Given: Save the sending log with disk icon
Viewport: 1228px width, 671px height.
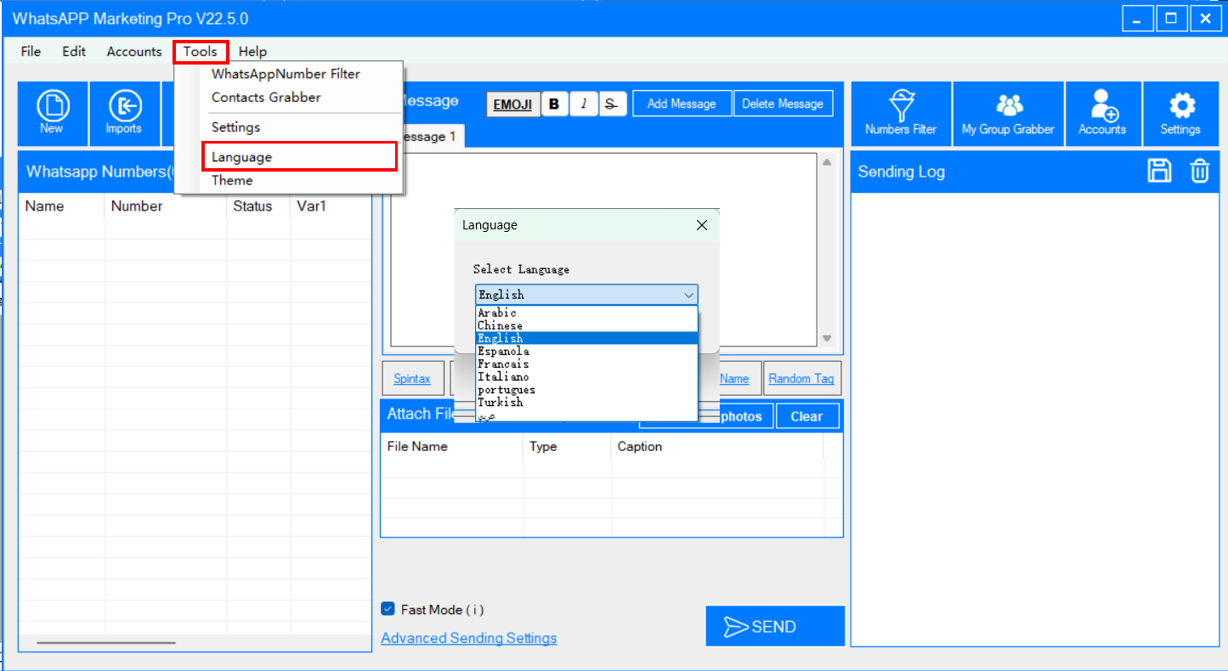Looking at the screenshot, I should click(x=1159, y=171).
